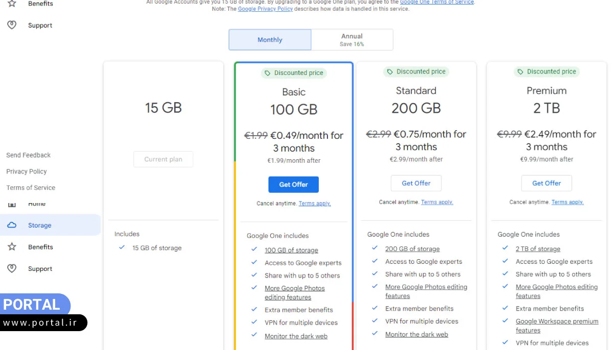Screen dimensions: 613x350
Task: Click the disabled Current plan button
Action: (163, 159)
